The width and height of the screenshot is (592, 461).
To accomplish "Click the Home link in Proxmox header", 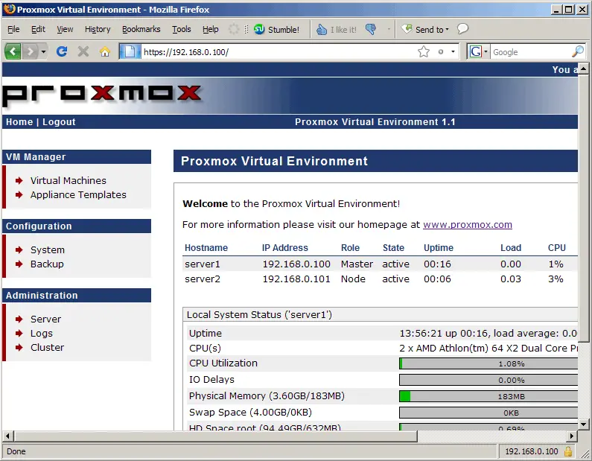I will 19,122.
